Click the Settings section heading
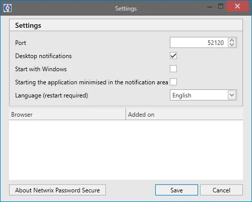 (28, 25)
